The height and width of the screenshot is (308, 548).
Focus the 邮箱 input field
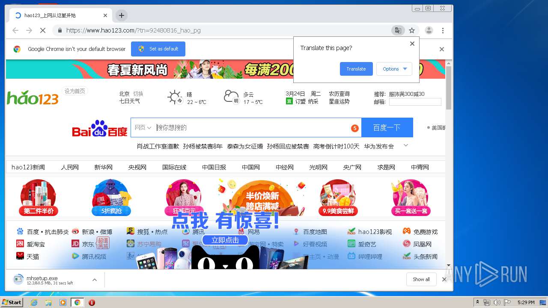415,102
